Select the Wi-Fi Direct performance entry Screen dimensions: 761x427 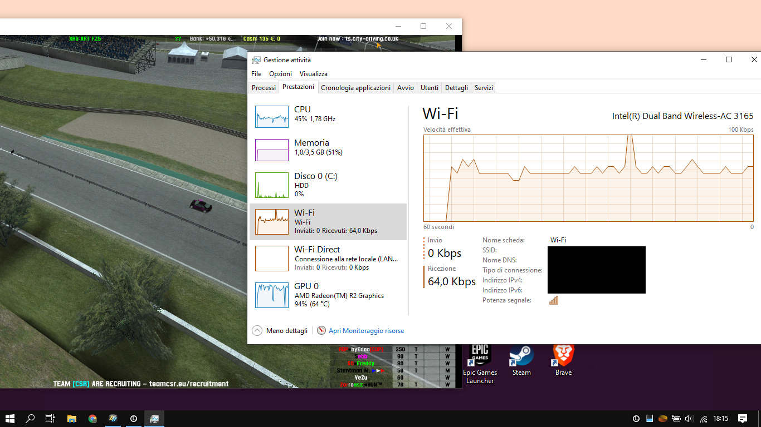[328, 258]
